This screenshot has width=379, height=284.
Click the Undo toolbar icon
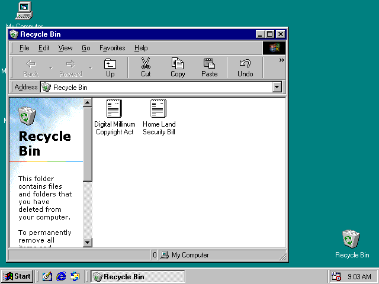[x=245, y=63]
